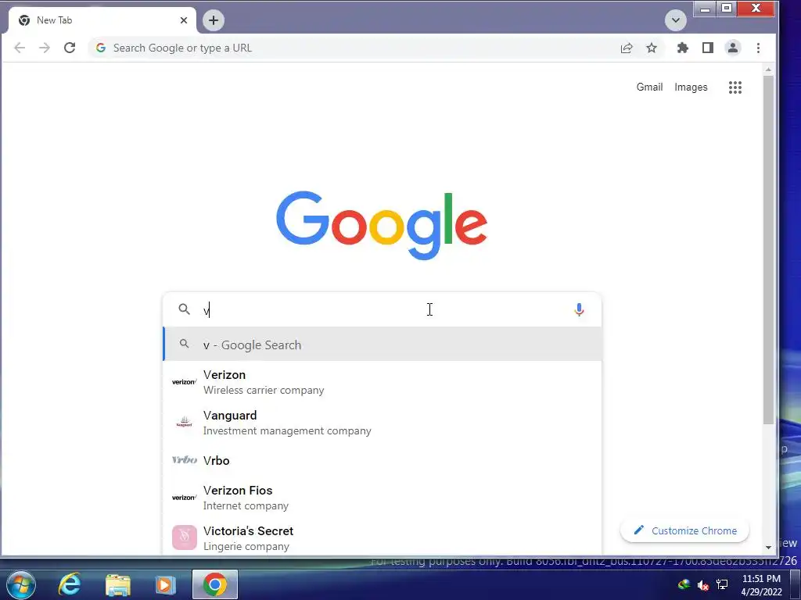Click the scrollbar down arrow
This screenshot has width=801, height=600.
[x=768, y=548]
